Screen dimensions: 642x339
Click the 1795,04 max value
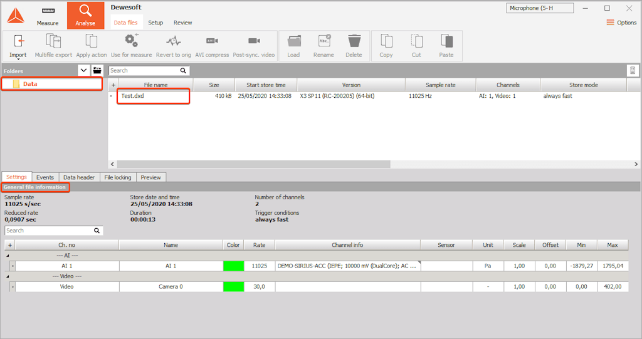coord(613,266)
